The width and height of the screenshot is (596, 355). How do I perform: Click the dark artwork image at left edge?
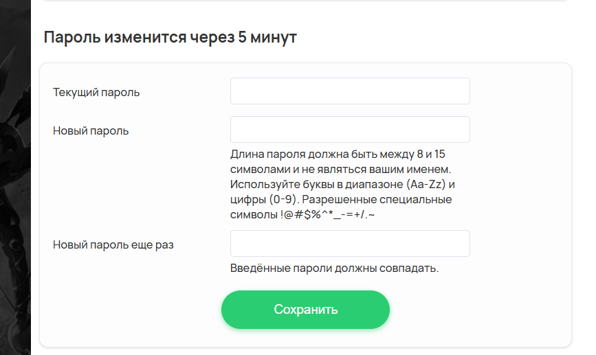tap(15, 177)
